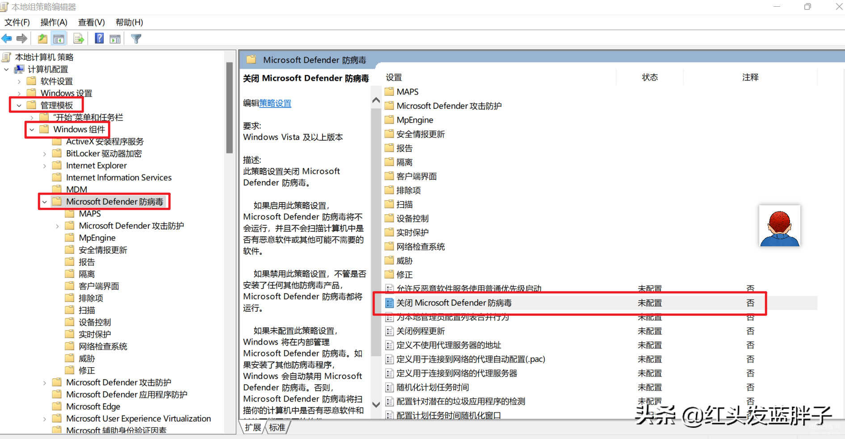Click MpEngine folder icon in settings list

390,120
